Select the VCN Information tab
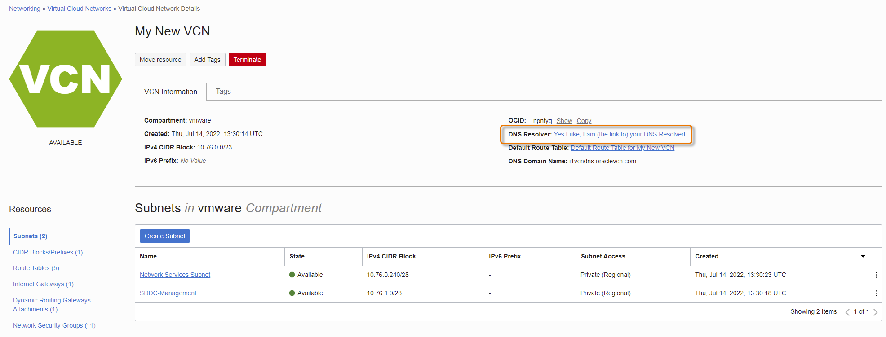Viewport: 886px width, 337px height. click(x=171, y=92)
